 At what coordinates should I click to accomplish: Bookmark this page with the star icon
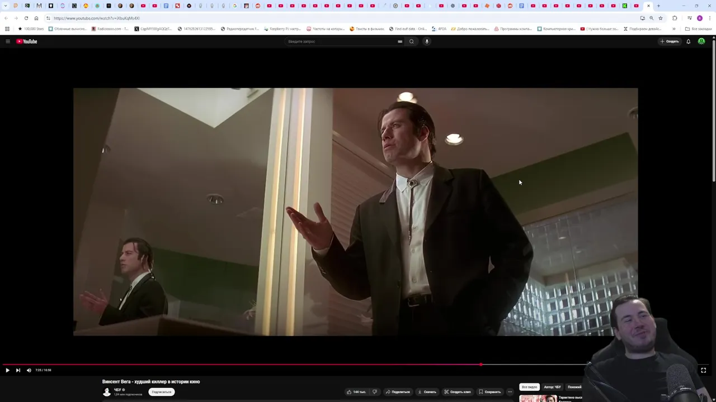[661, 18]
